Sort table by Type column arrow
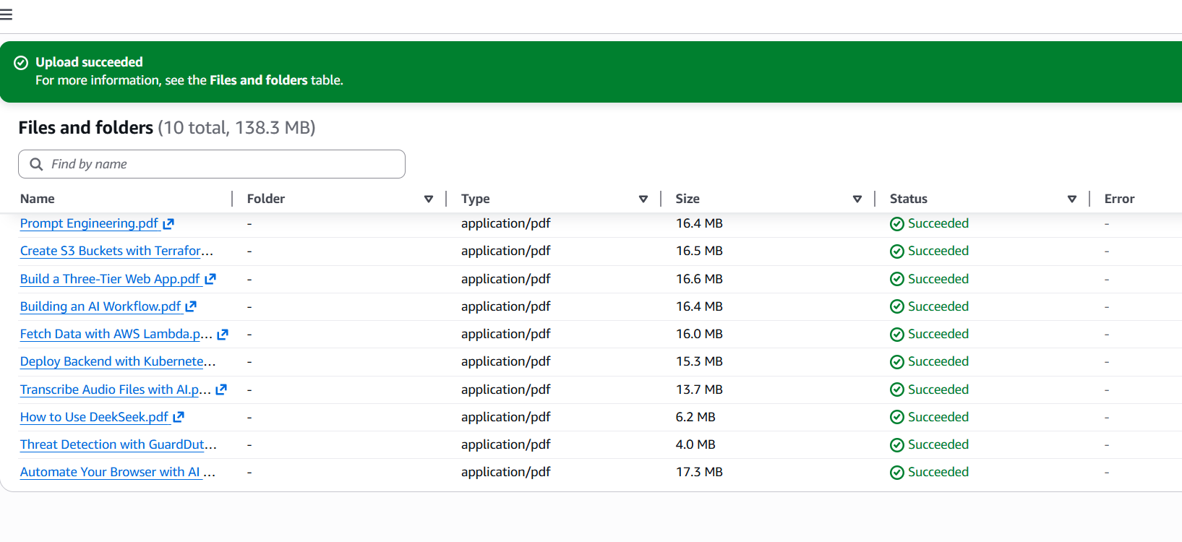This screenshot has height=542, width=1182. tap(643, 199)
